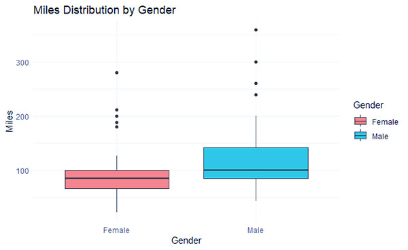408x250 pixels.
Task: Click the pink Female box
Action: click(117, 179)
